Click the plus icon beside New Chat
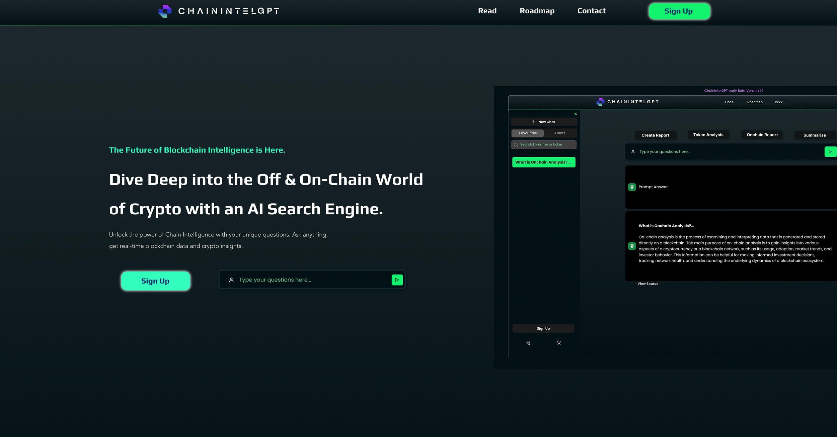 point(534,122)
